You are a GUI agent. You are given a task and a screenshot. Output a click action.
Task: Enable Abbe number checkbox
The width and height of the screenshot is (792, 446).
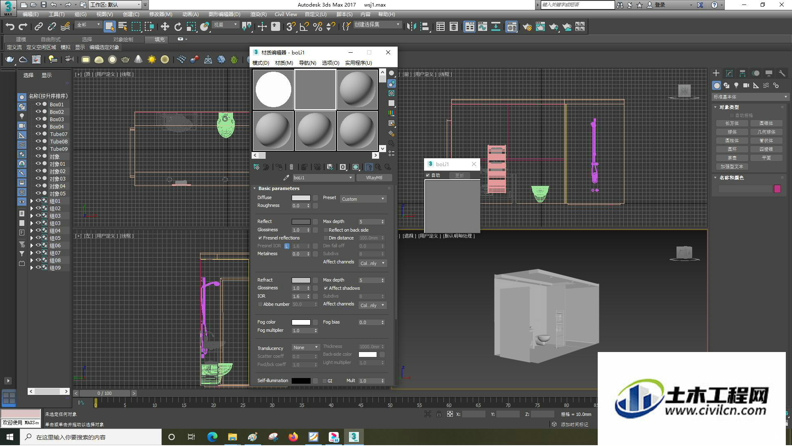[x=260, y=305]
